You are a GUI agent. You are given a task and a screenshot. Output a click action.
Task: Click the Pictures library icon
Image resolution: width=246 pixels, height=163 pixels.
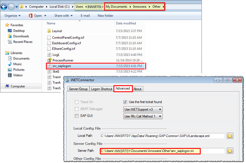coord(10,70)
